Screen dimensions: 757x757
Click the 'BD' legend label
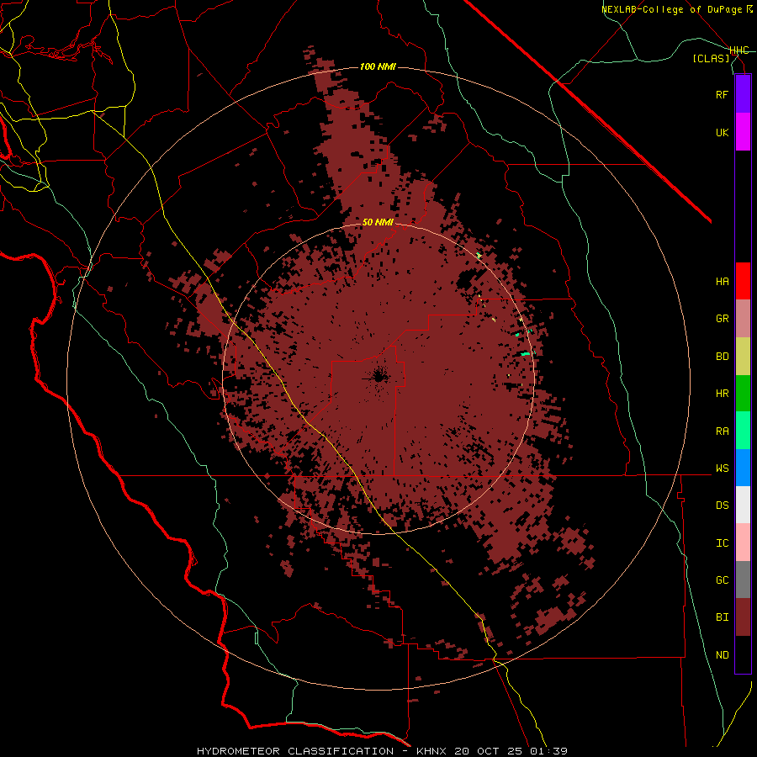723,357
